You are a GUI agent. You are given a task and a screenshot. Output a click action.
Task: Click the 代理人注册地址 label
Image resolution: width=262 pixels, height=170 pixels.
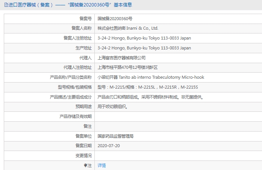pyautogui.click(x=77, y=67)
